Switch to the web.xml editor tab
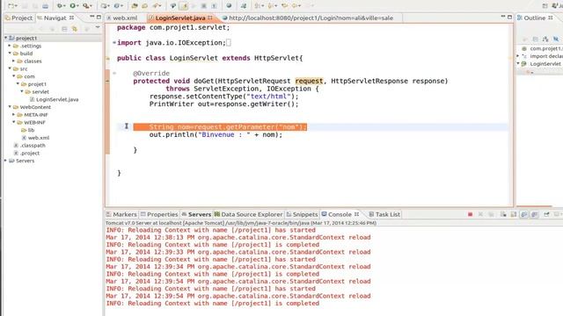Viewport: 563px width, 316px height. (x=122, y=18)
